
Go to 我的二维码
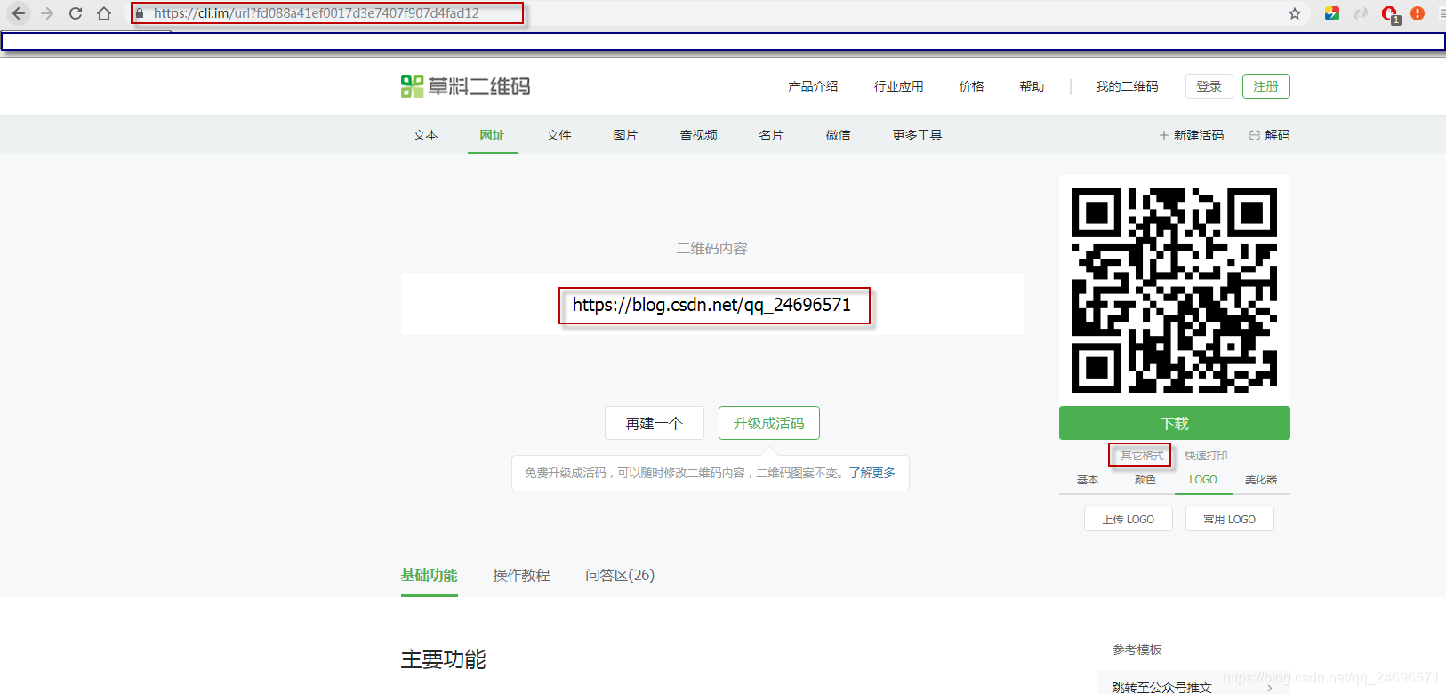1127,86
